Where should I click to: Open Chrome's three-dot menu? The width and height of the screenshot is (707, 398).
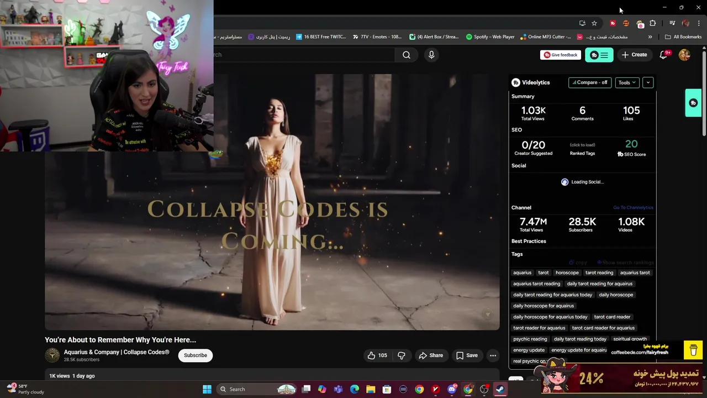click(699, 23)
